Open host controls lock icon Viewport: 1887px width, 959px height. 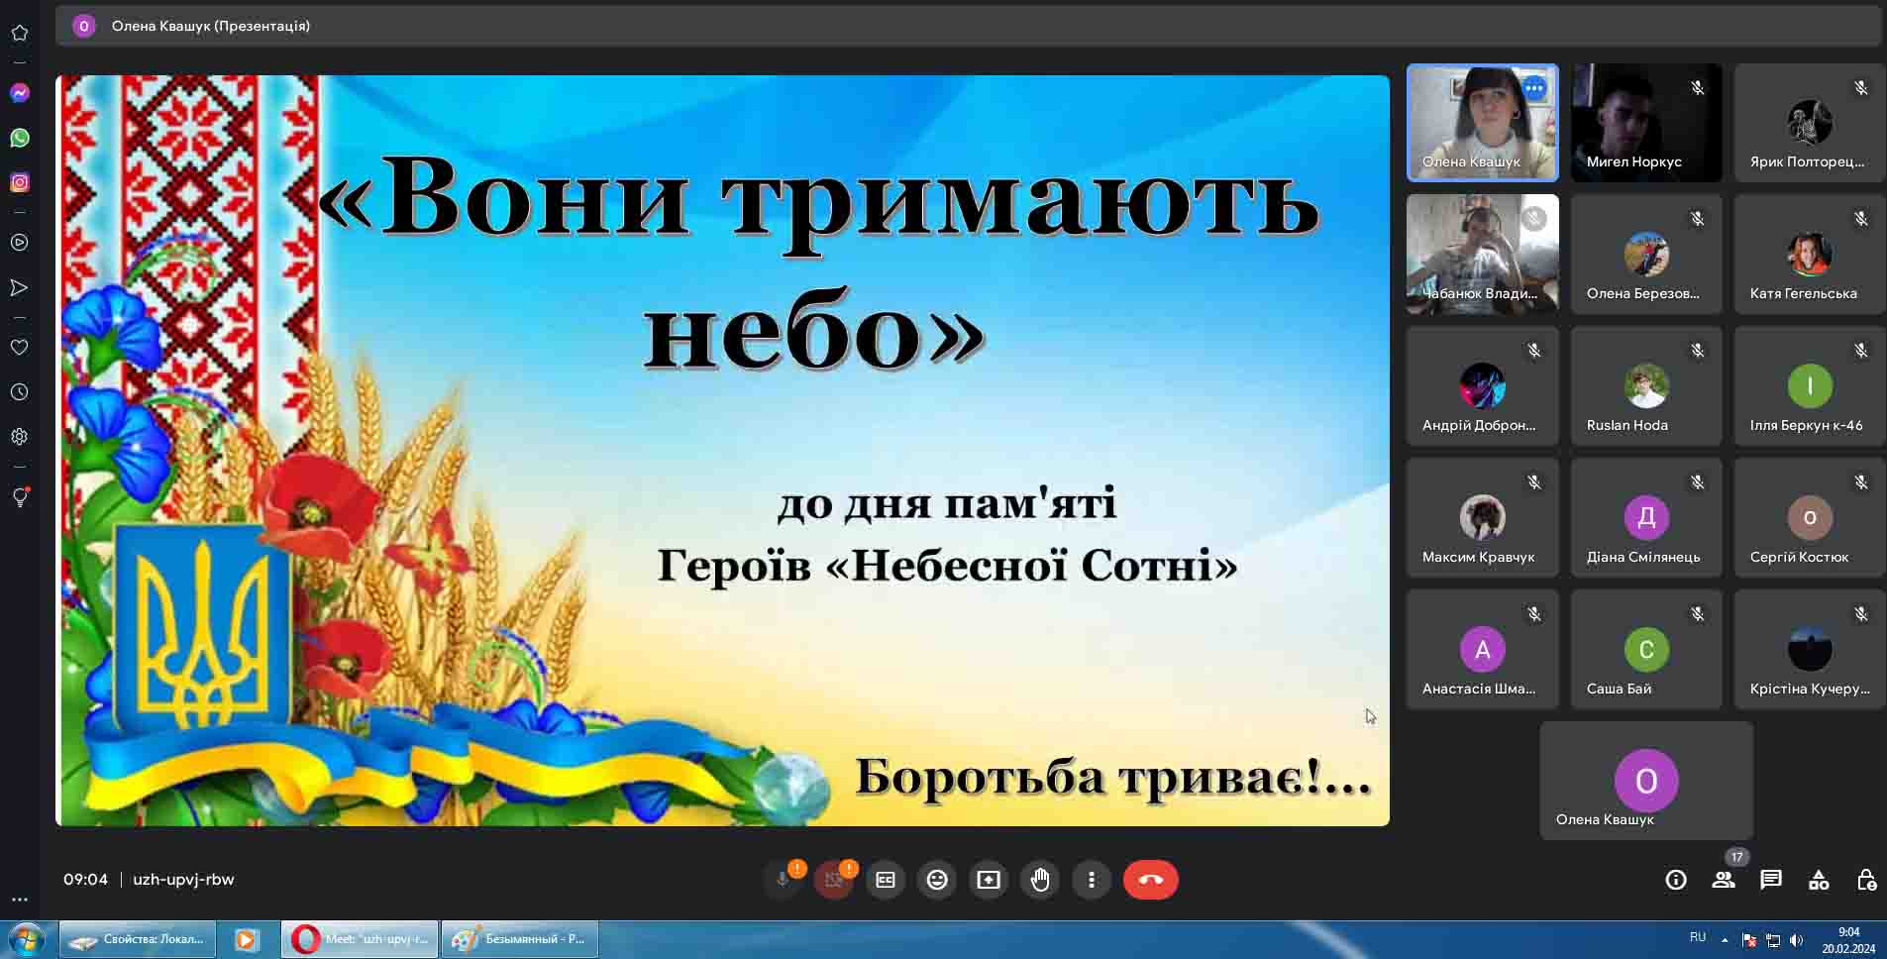tap(1866, 880)
